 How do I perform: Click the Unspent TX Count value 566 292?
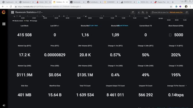(145, 95)
